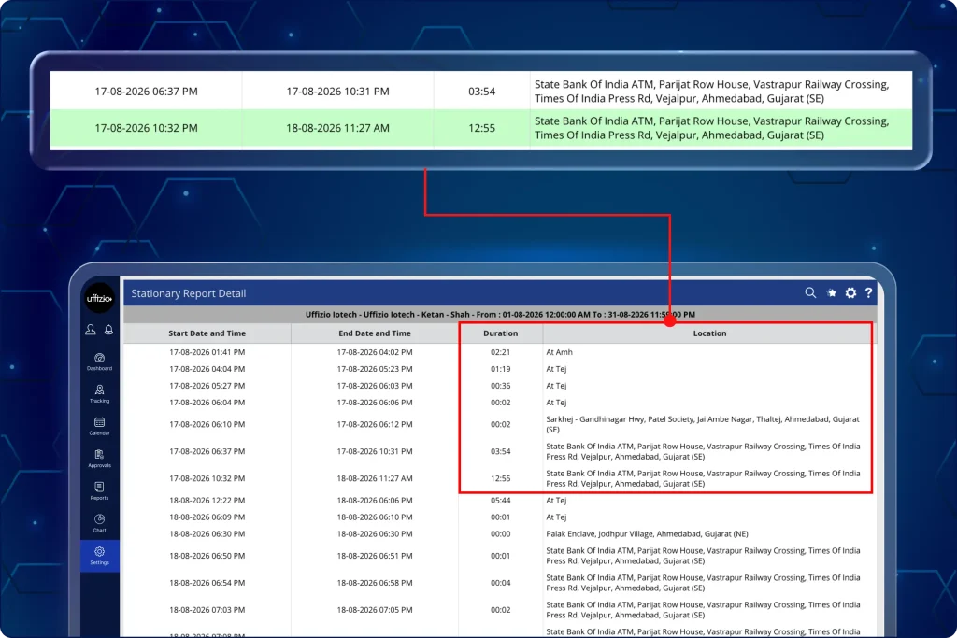957x638 pixels.
Task: Click Sarkhej - Gandhinagar Hwy location
Action: point(703,424)
